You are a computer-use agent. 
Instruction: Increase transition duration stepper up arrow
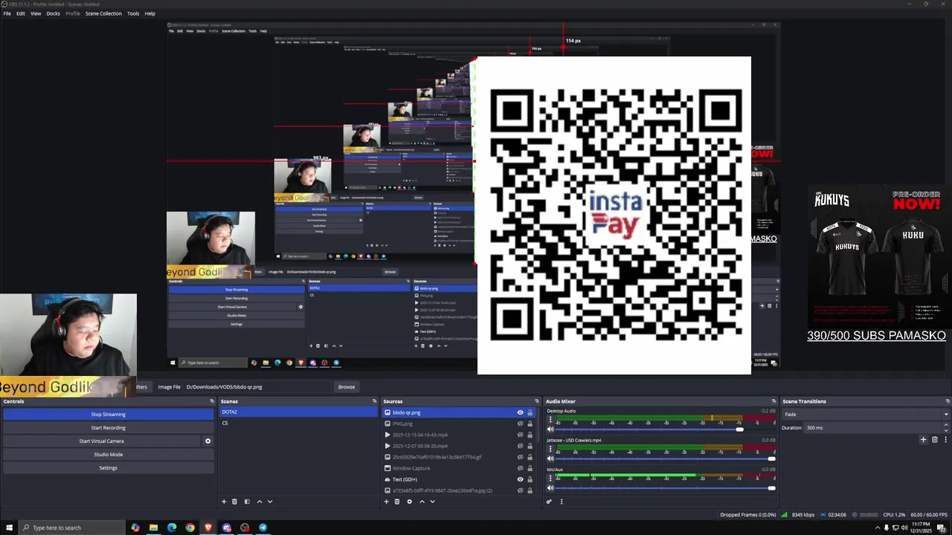(946, 425)
